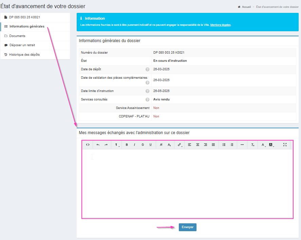The width and height of the screenshot is (301, 240).
Task: Open background color picker
Action: pyautogui.click(x=271, y=145)
